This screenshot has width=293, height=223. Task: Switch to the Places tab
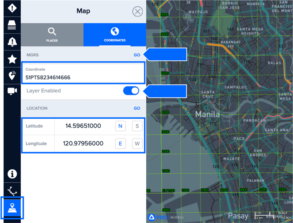(x=52, y=35)
